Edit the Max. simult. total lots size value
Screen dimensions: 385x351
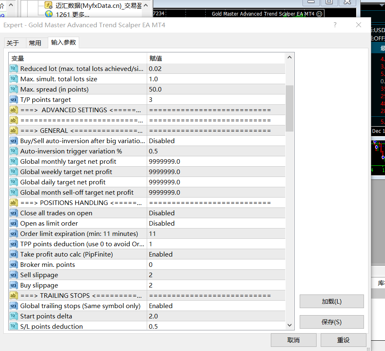click(214, 79)
